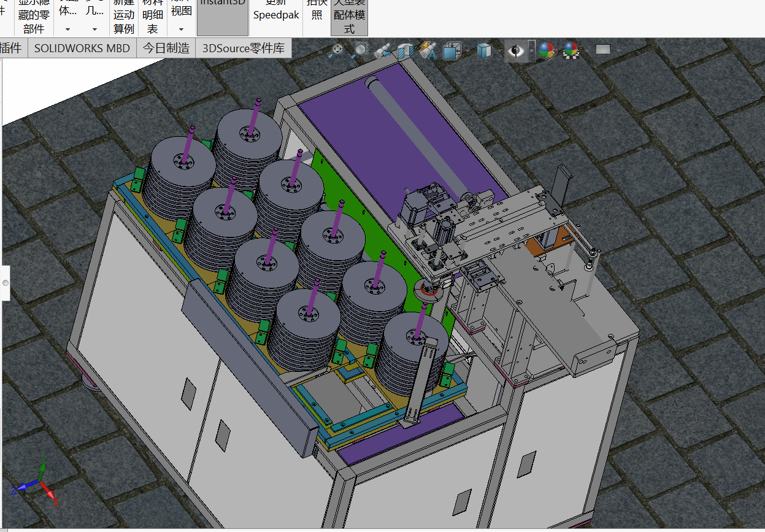Switch to the SOLIDWORKS MBD tab
The image size is (765, 532).
(x=82, y=48)
